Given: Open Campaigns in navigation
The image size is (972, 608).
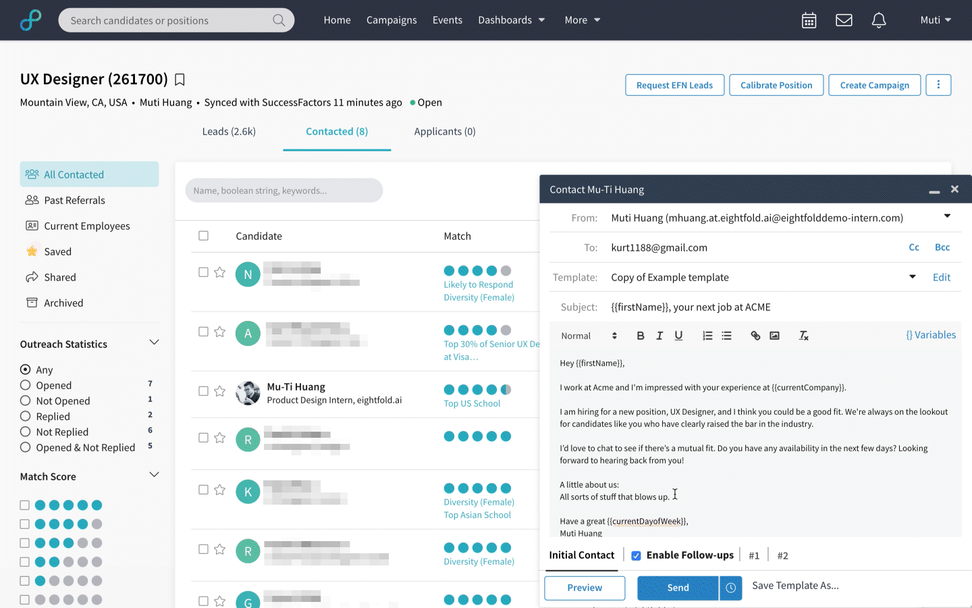Looking at the screenshot, I should click(391, 20).
